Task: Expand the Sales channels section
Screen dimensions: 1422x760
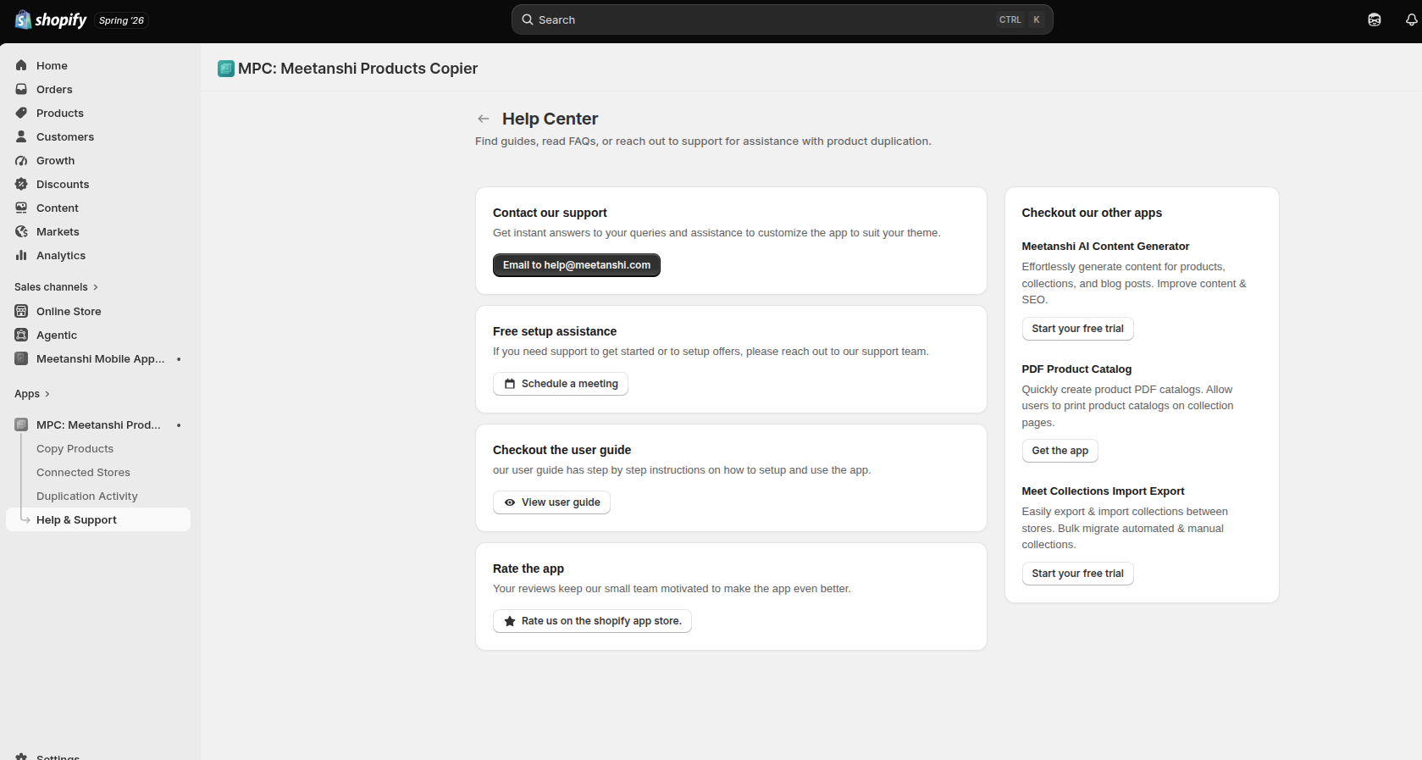Action: (56, 287)
